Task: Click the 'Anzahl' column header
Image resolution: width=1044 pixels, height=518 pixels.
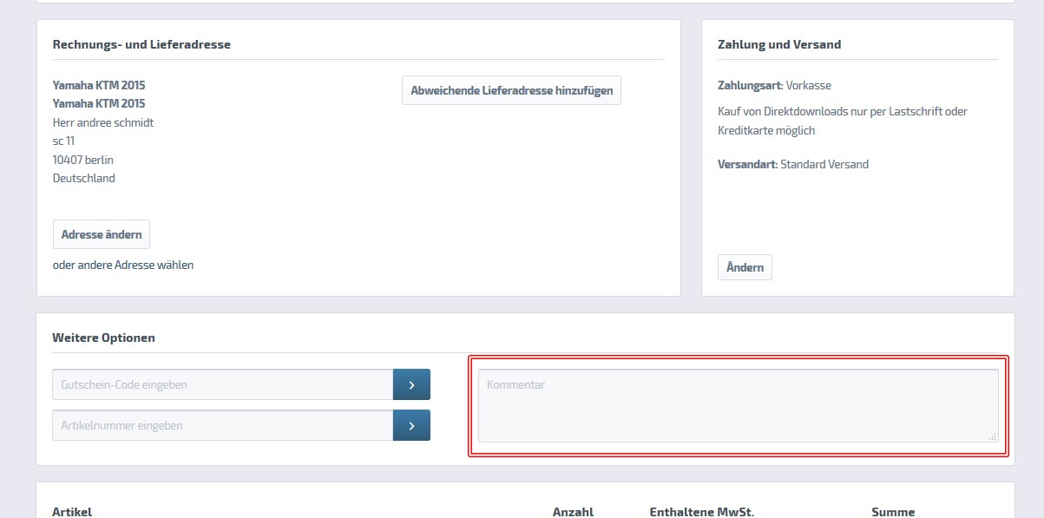Action: pyautogui.click(x=573, y=512)
